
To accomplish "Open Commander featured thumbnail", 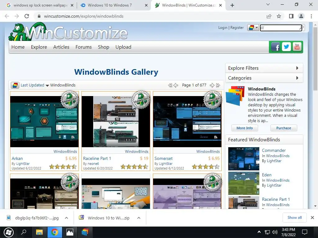I will tap(243, 159).
